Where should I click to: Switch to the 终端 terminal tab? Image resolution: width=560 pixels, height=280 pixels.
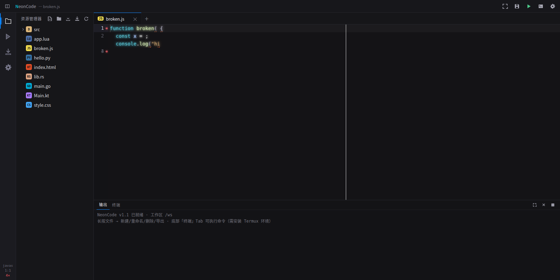pyautogui.click(x=116, y=205)
